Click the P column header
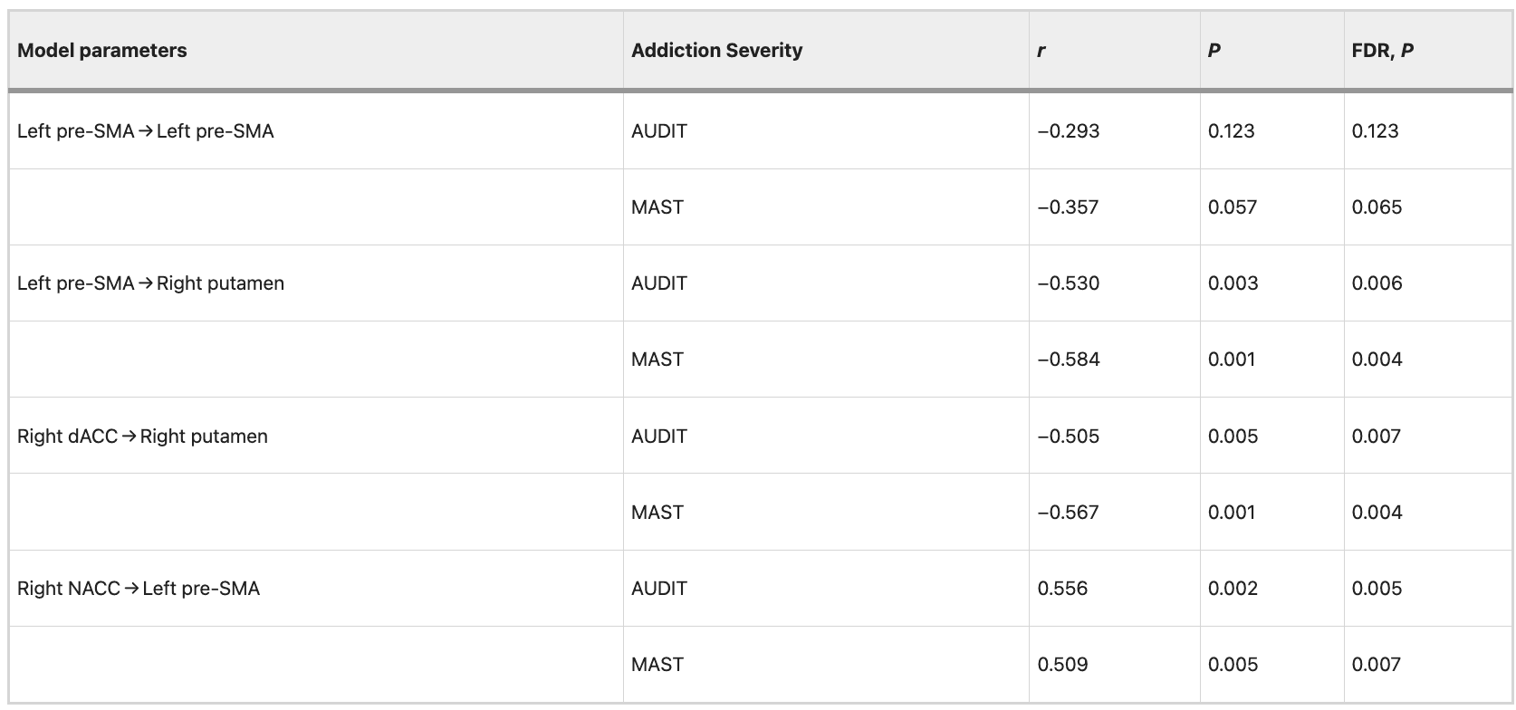1516x710 pixels. click(1214, 51)
